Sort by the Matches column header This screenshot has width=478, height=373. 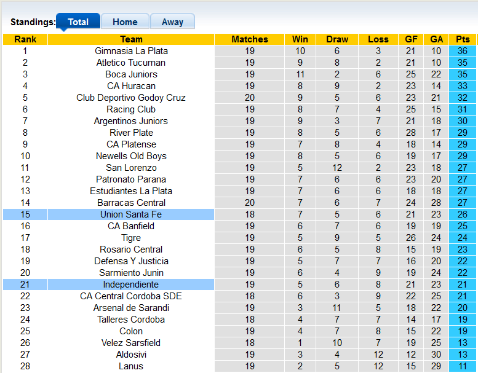click(249, 39)
